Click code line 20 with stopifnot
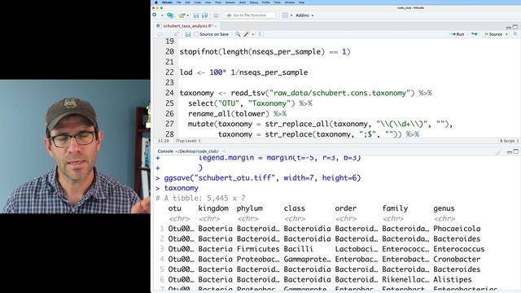The image size is (521, 293). pos(265,52)
